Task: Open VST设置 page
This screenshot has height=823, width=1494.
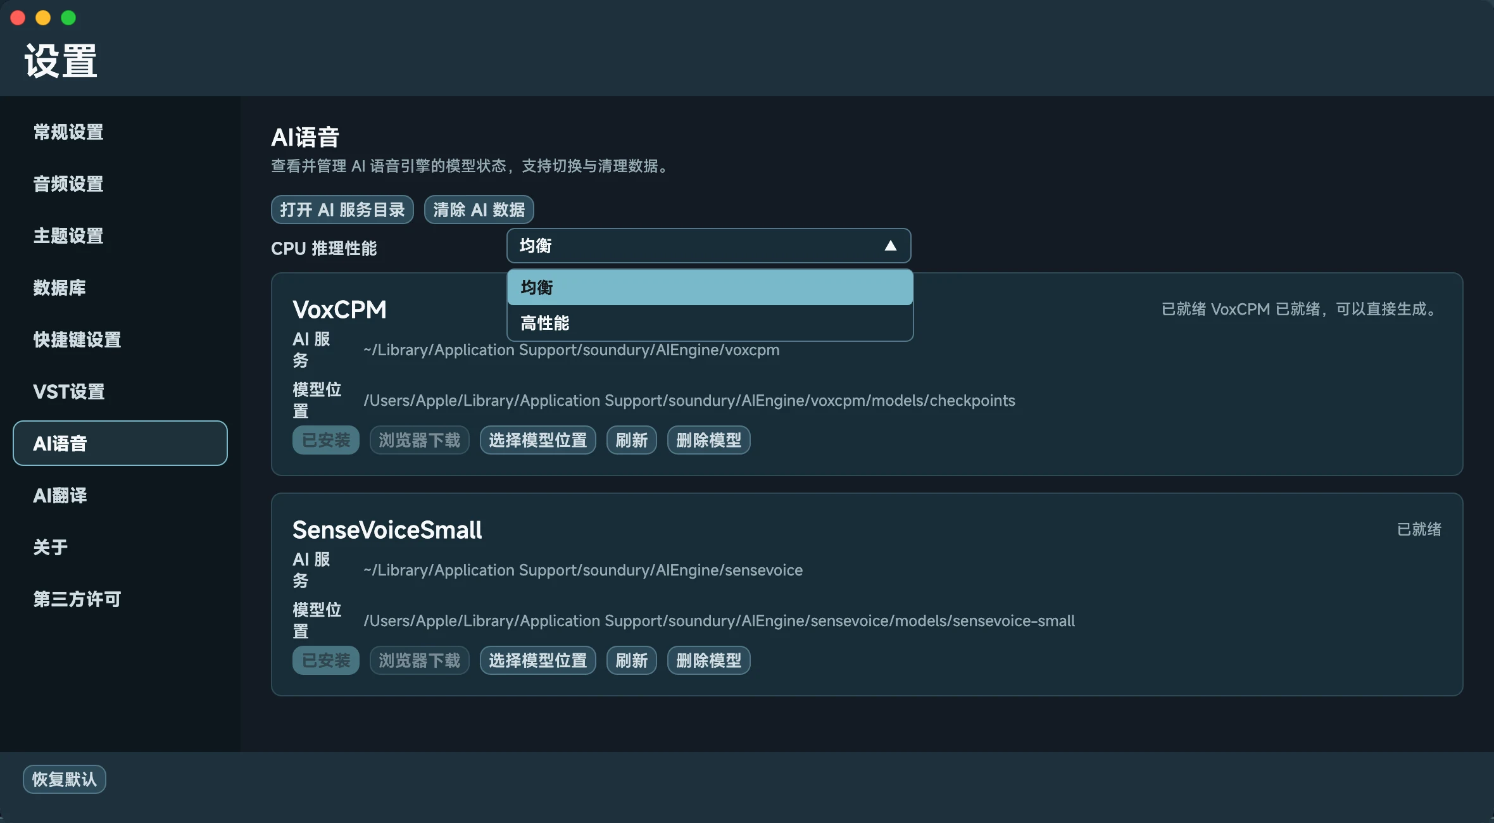Action: (x=120, y=391)
